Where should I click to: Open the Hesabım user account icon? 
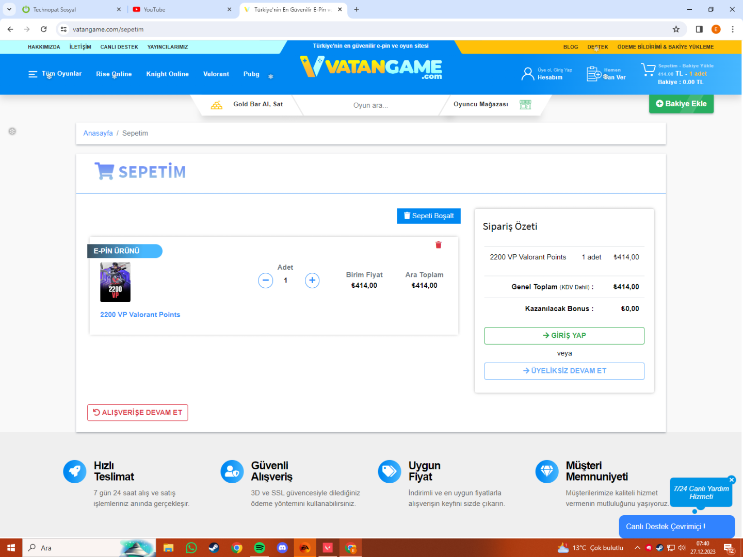[x=528, y=74]
